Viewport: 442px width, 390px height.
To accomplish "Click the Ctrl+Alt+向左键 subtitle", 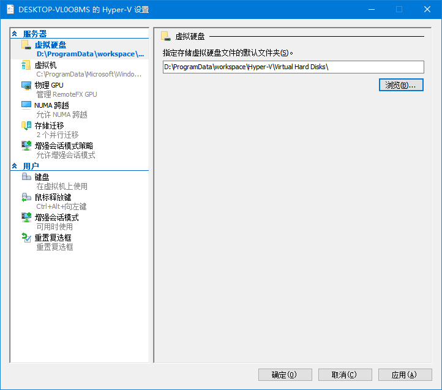I will coord(61,206).
